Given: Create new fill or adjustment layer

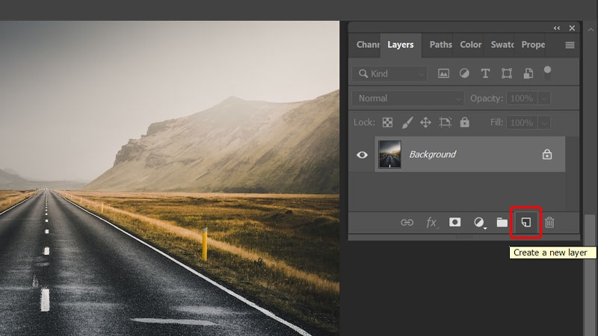Looking at the screenshot, I should point(479,223).
